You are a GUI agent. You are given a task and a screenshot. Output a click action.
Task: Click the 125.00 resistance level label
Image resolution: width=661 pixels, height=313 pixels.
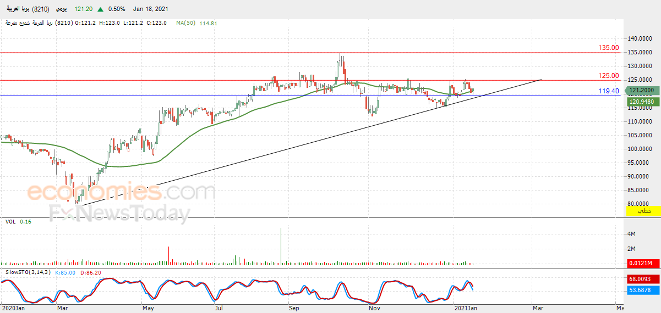tap(609, 76)
